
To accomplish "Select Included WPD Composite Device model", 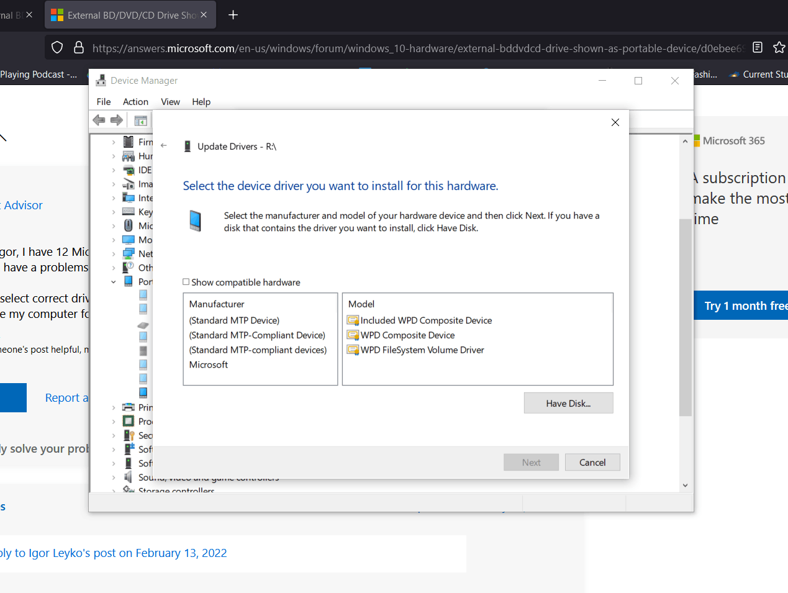I will tap(420, 320).
